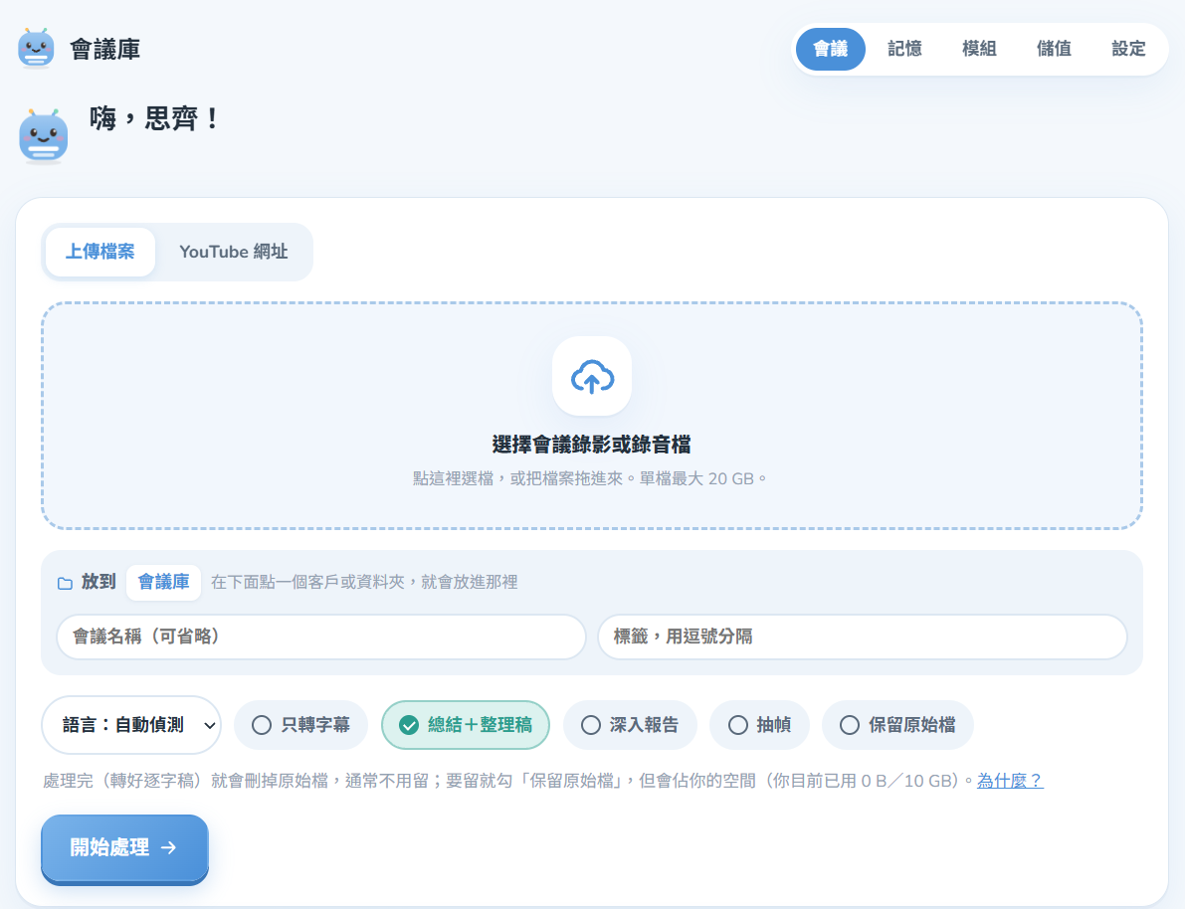
Task: Select the 上傳檔案 tab
Action: pos(99,252)
